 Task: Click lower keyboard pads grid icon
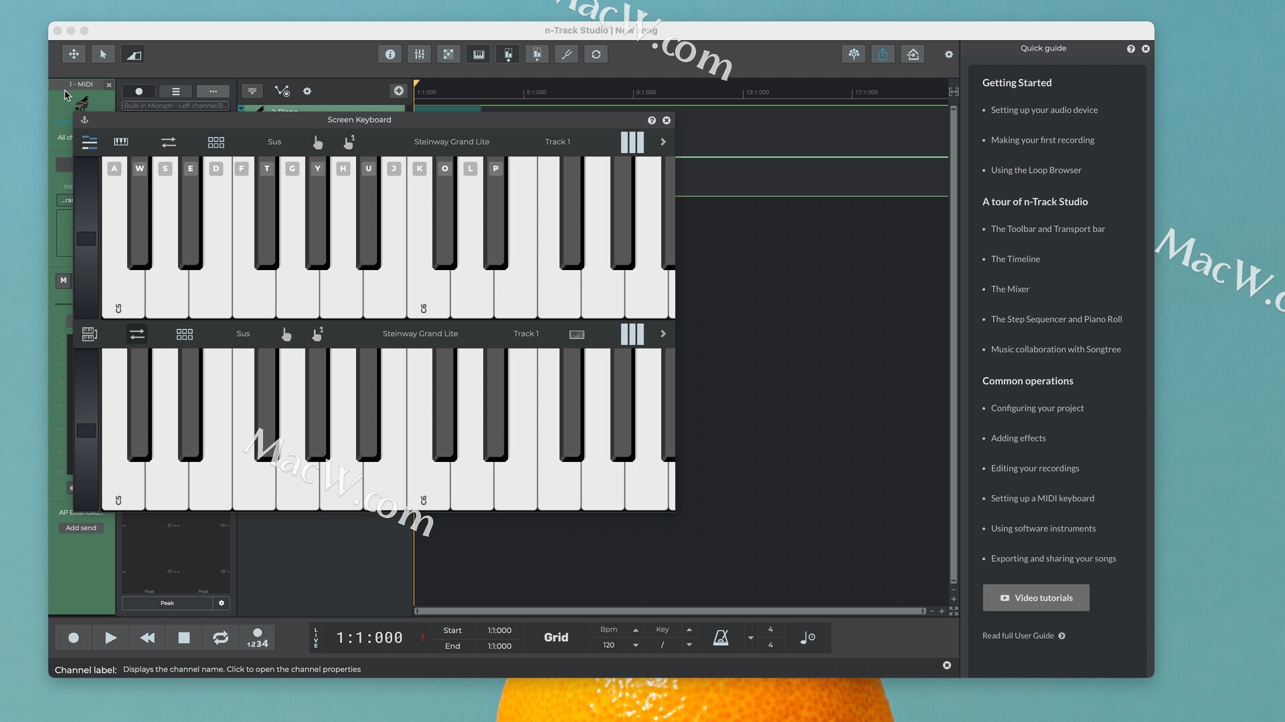184,334
